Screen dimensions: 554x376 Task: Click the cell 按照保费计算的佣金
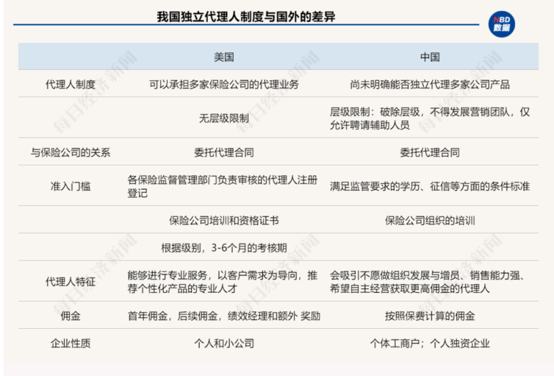[430, 316]
